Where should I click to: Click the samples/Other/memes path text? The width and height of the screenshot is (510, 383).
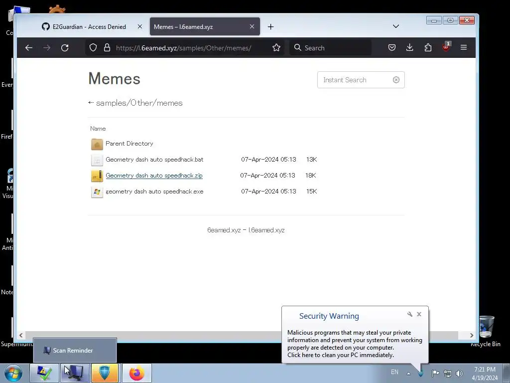click(x=139, y=103)
